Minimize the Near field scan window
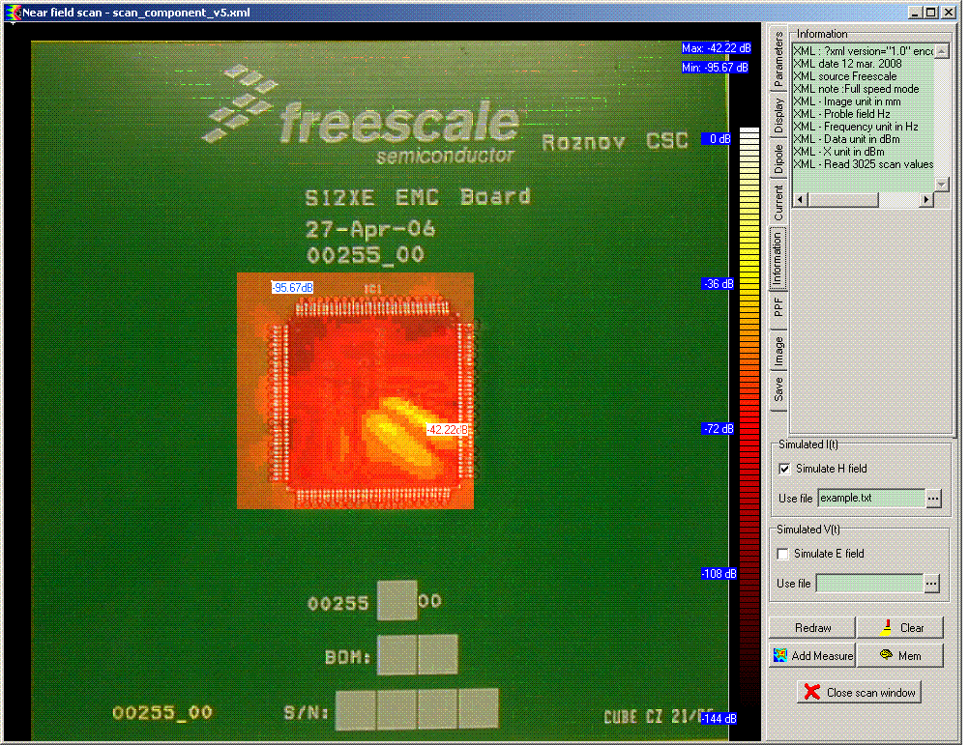969x745 pixels. (916, 13)
